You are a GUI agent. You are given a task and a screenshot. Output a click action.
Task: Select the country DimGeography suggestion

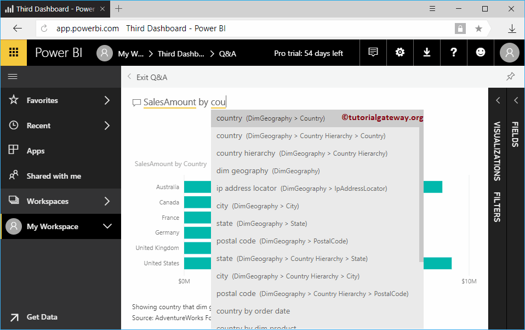click(x=268, y=118)
